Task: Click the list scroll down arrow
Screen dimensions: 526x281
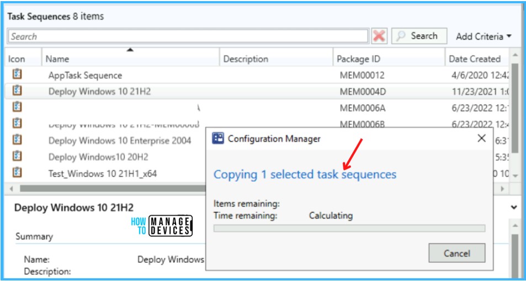Action: (x=514, y=175)
